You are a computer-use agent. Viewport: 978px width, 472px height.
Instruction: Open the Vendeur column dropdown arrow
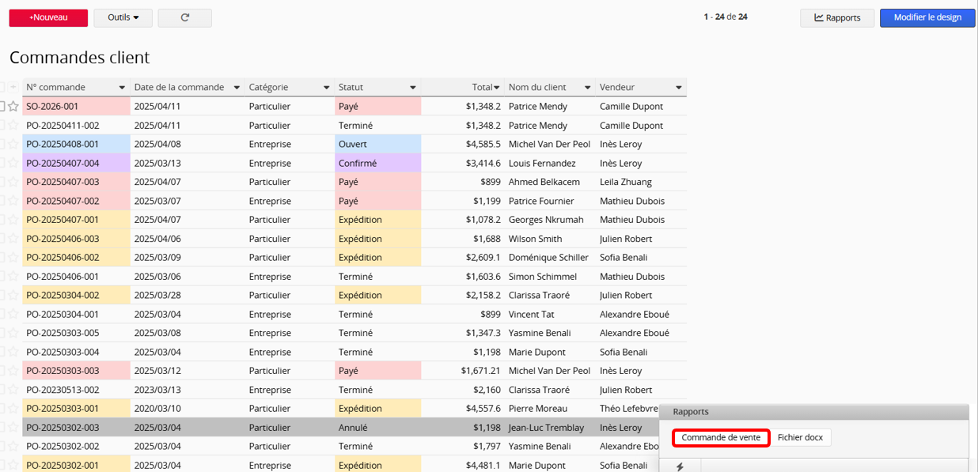click(678, 88)
